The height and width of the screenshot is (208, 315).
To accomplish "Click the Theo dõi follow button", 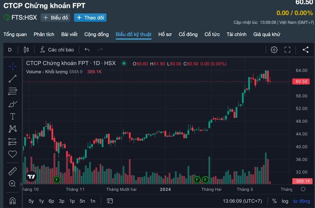I will click(90, 18).
